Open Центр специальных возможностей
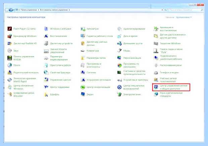Screen dimensions: 208x146 131,87
